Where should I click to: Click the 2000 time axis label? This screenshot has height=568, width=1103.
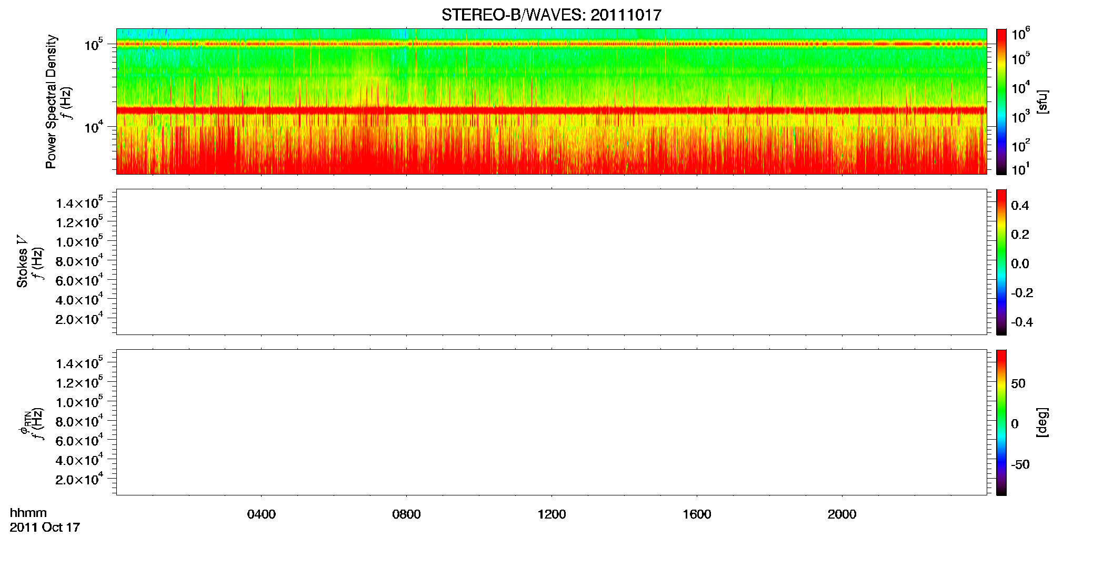click(842, 514)
